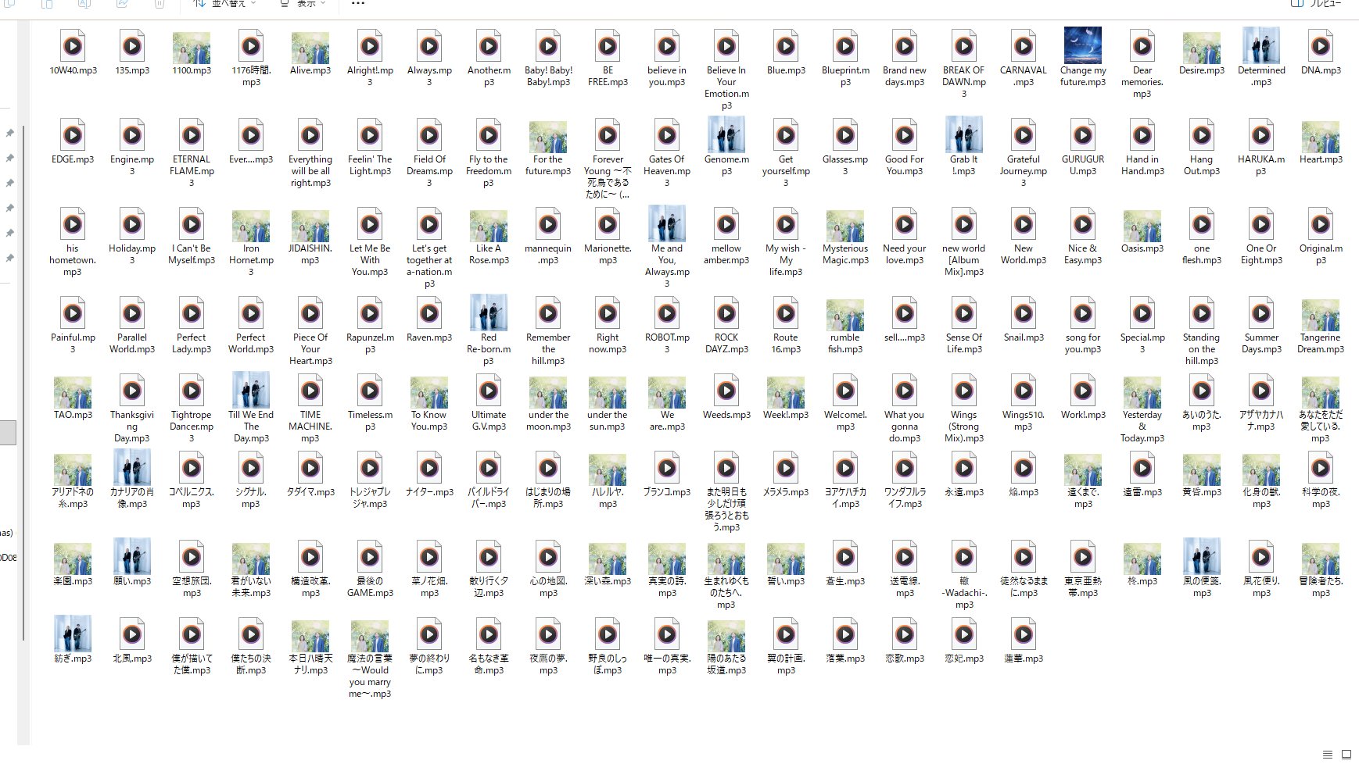This screenshot has width=1359, height=764.
Task: Click the Alright!.mp3 audio file icon
Action: point(370,46)
